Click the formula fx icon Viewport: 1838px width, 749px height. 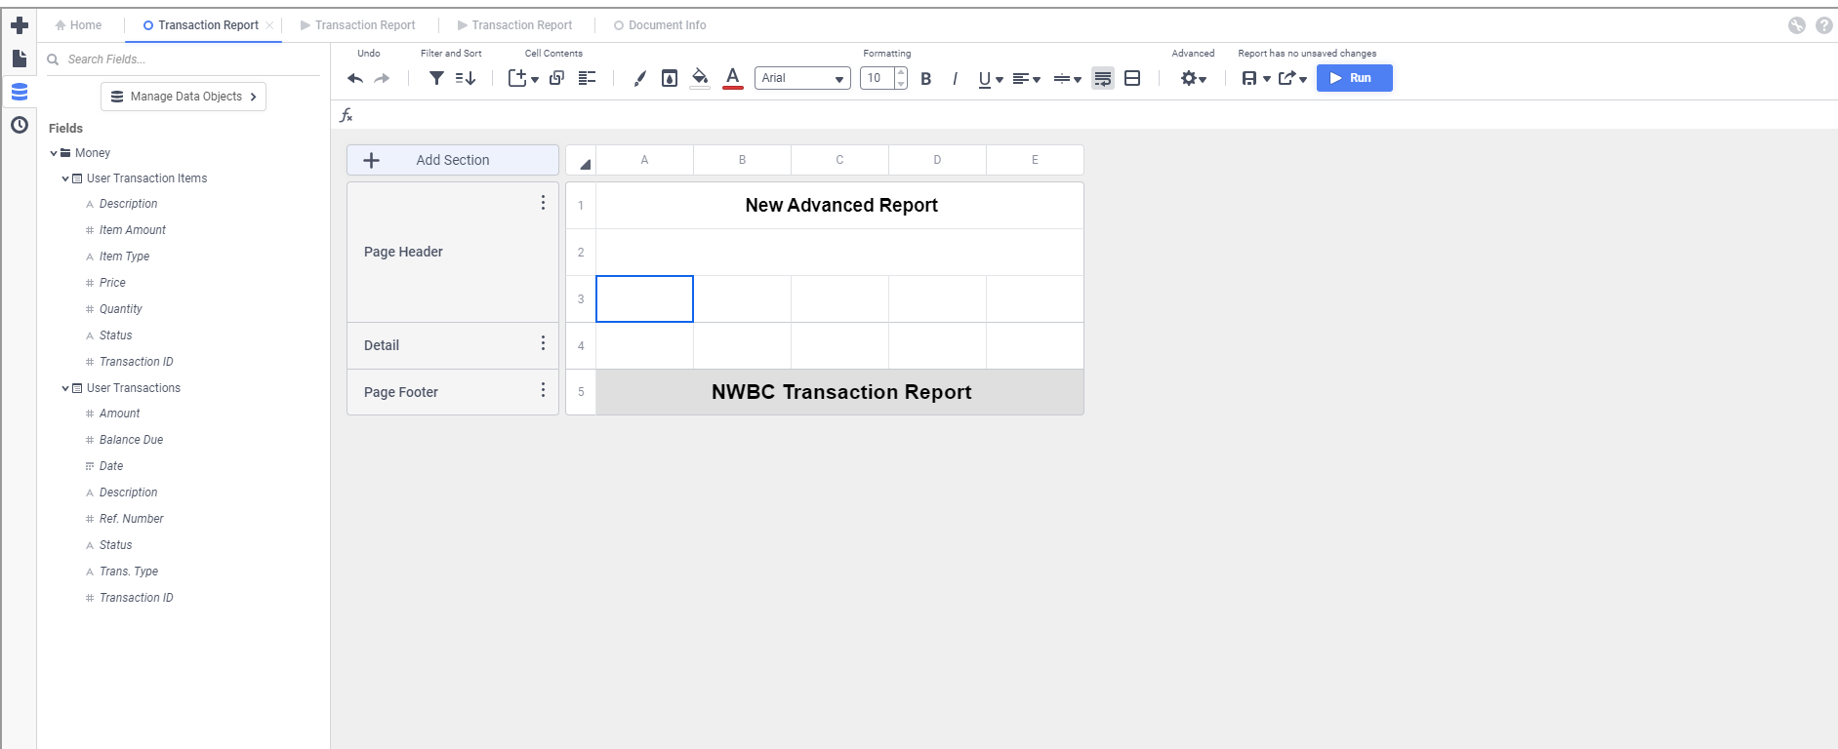pyautogui.click(x=347, y=115)
